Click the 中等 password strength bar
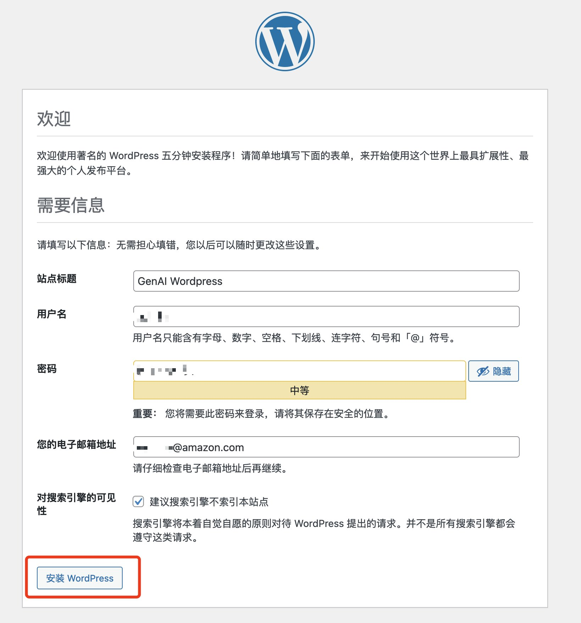Viewport: 581px width, 623px height. pyautogui.click(x=300, y=391)
